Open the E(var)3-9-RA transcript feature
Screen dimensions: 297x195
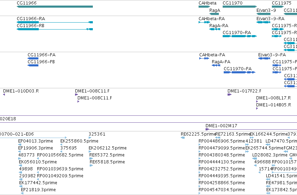(x=263, y=22)
